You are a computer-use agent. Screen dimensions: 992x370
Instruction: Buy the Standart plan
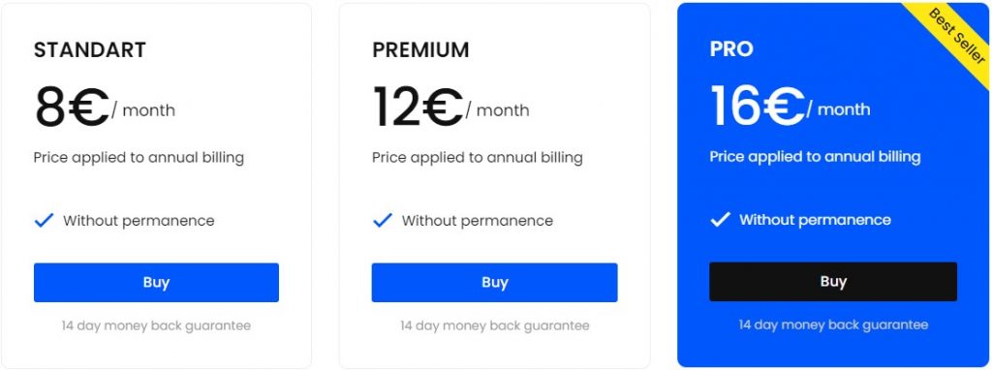coord(156,282)
